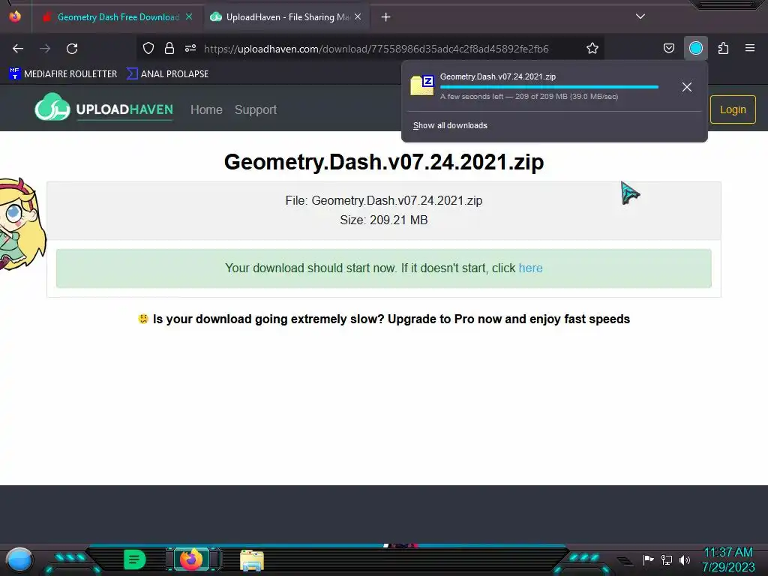Bookmark this page with the star
768x576 pixels.
592,48
